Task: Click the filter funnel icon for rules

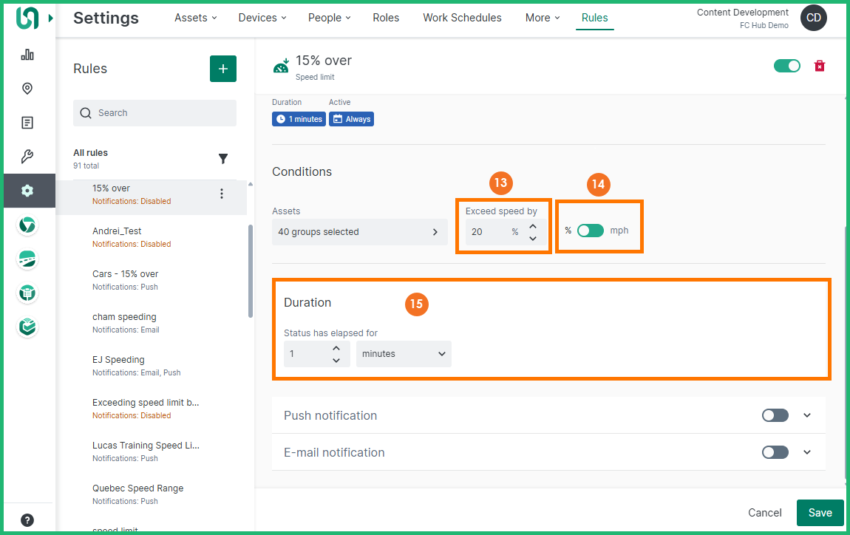Action: pyautogui.click(x=223, y=159)
